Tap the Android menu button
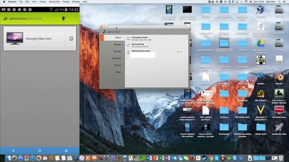Viewport: 289px width, 162px height. 66,151
